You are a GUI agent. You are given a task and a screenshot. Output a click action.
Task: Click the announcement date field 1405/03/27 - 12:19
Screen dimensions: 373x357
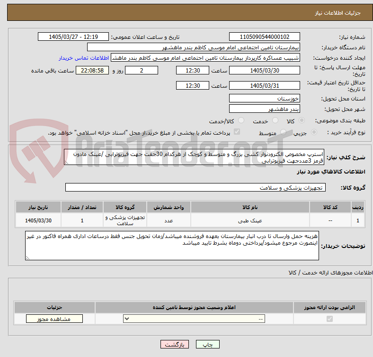pyautogui.click(x=73, y=37)
